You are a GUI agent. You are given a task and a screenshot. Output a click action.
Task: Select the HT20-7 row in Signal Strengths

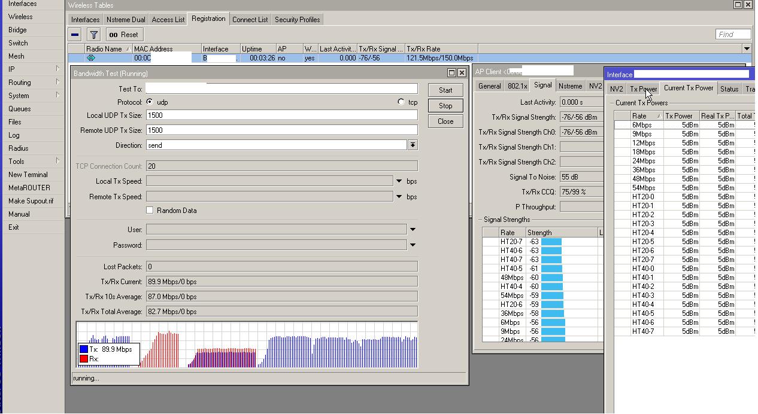[542, 242]
